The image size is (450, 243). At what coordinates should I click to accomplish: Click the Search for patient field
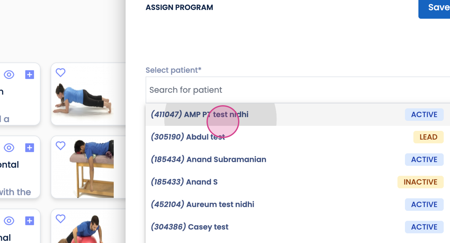click(297, 90)
